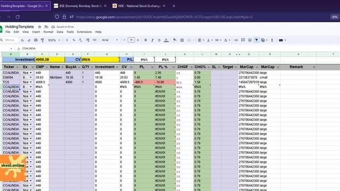Open a new browser tab
Viewport: 340px width, 191px height.
[174, 6]
